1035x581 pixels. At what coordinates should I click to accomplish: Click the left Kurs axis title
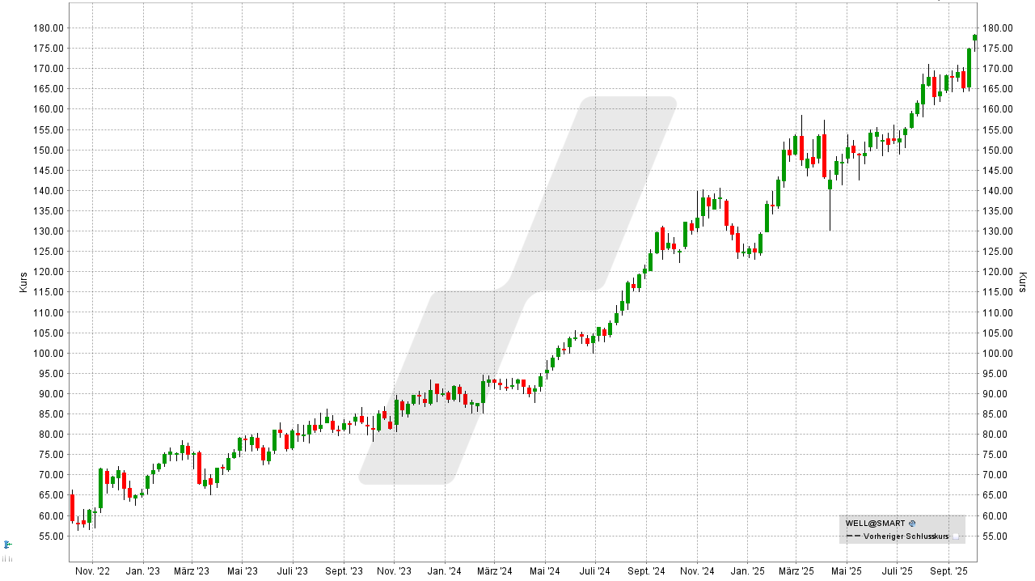click(22, 282)
